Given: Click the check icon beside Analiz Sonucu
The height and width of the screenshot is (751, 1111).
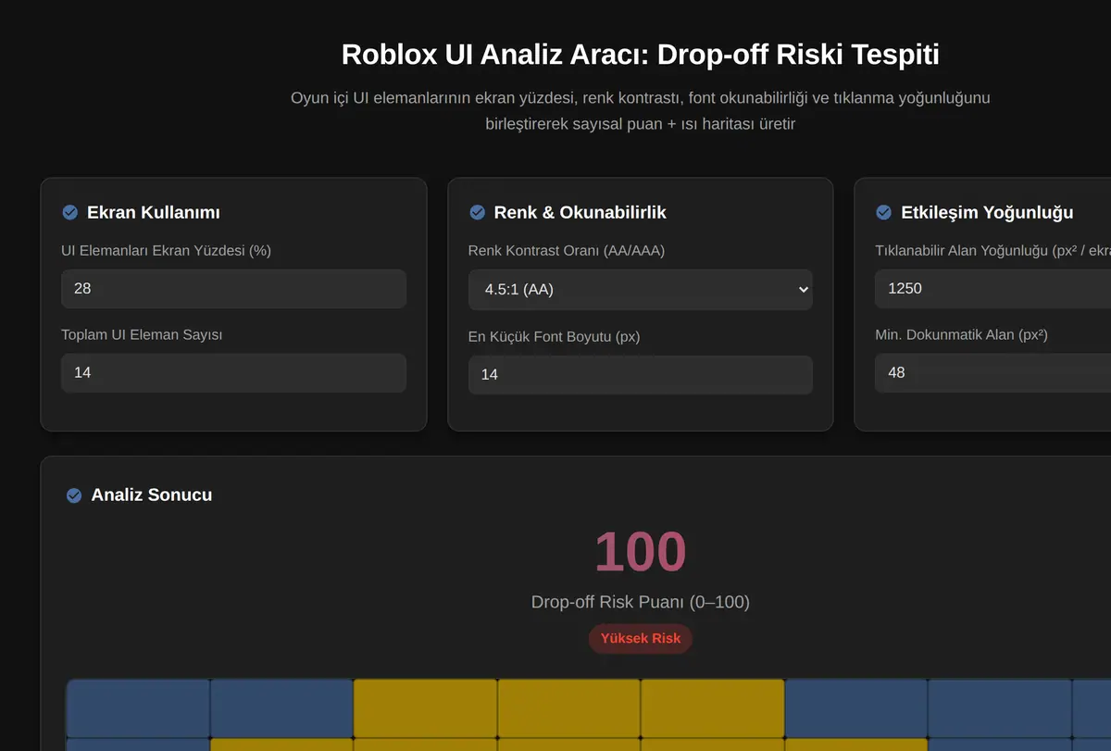Looking at the screenshot, I should [74, 495].
